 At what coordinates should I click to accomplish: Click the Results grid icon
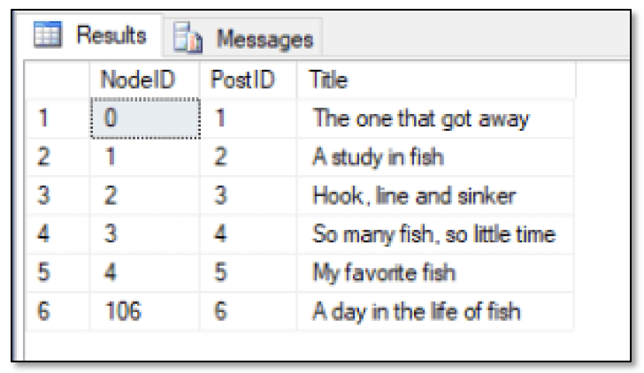(48, 34)
